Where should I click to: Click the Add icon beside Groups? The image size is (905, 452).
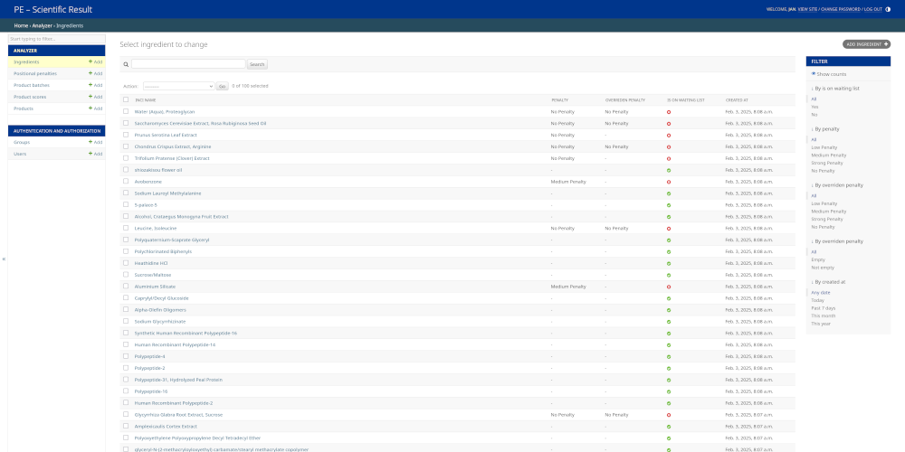(90, 142)
